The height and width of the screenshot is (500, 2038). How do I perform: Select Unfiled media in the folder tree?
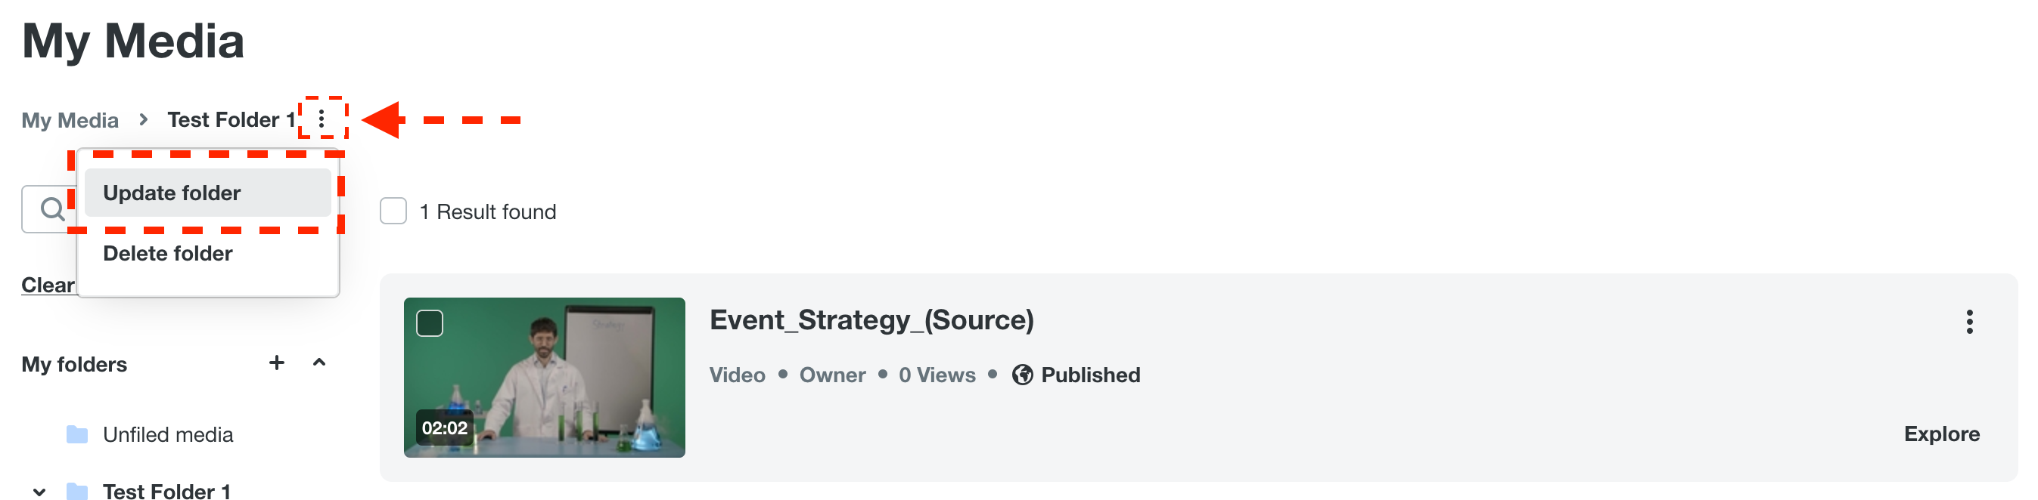(x=168, y=434)
